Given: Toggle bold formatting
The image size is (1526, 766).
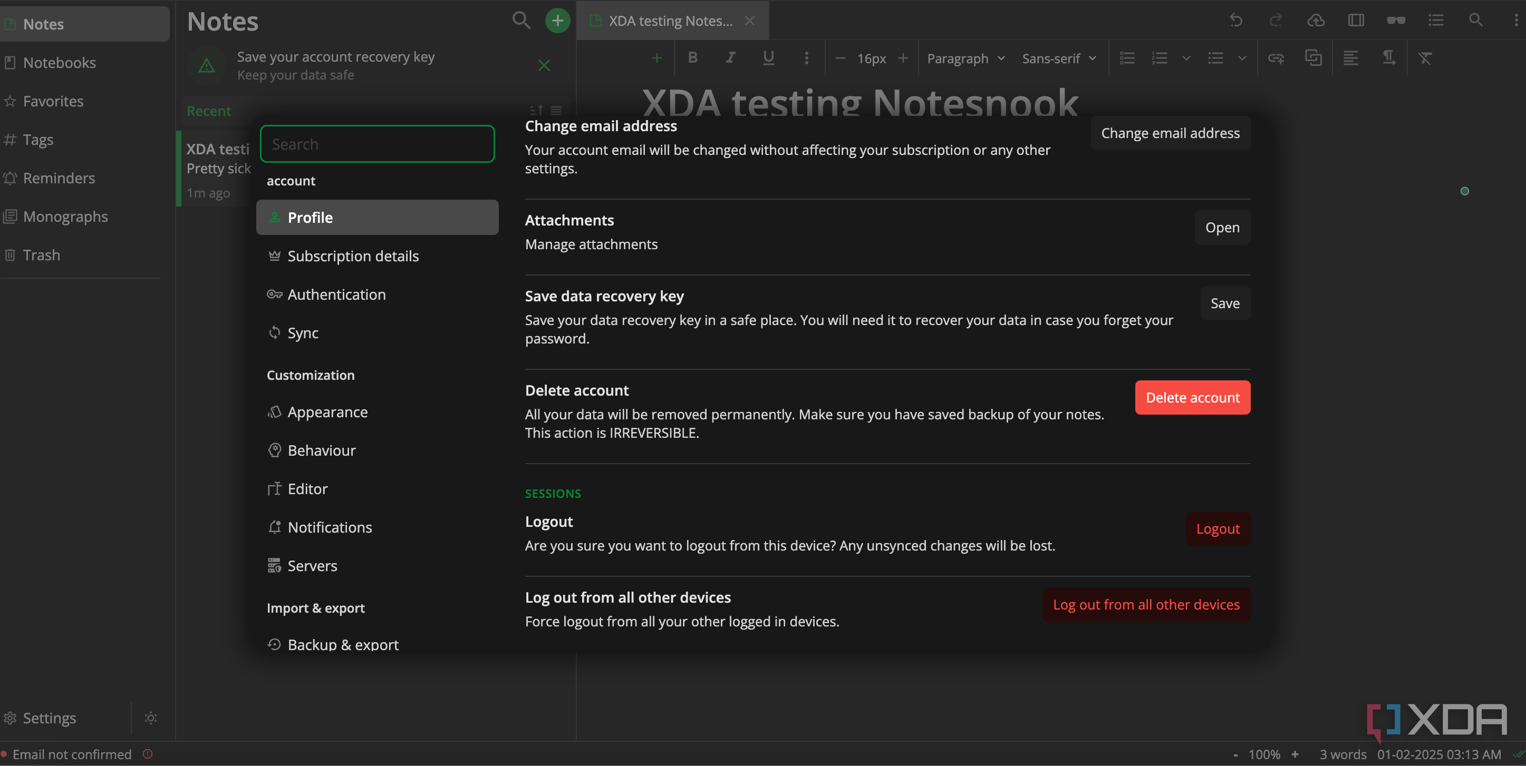Looking at the screenshot, I should (x=692, y=58).
